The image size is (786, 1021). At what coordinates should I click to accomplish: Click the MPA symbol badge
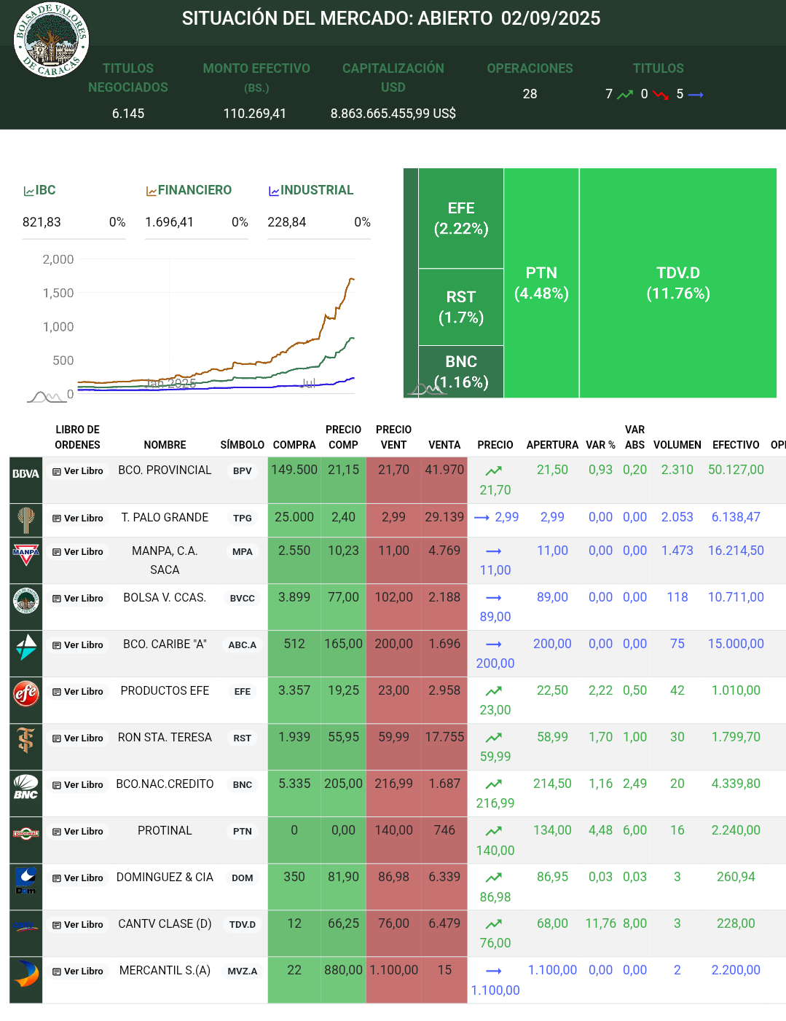coord(243,552)
